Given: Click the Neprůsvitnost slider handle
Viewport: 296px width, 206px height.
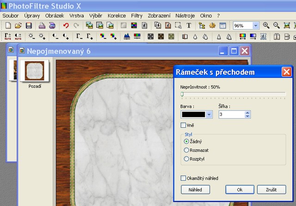Looking at the screenshot, I should [x=182, y=94].
